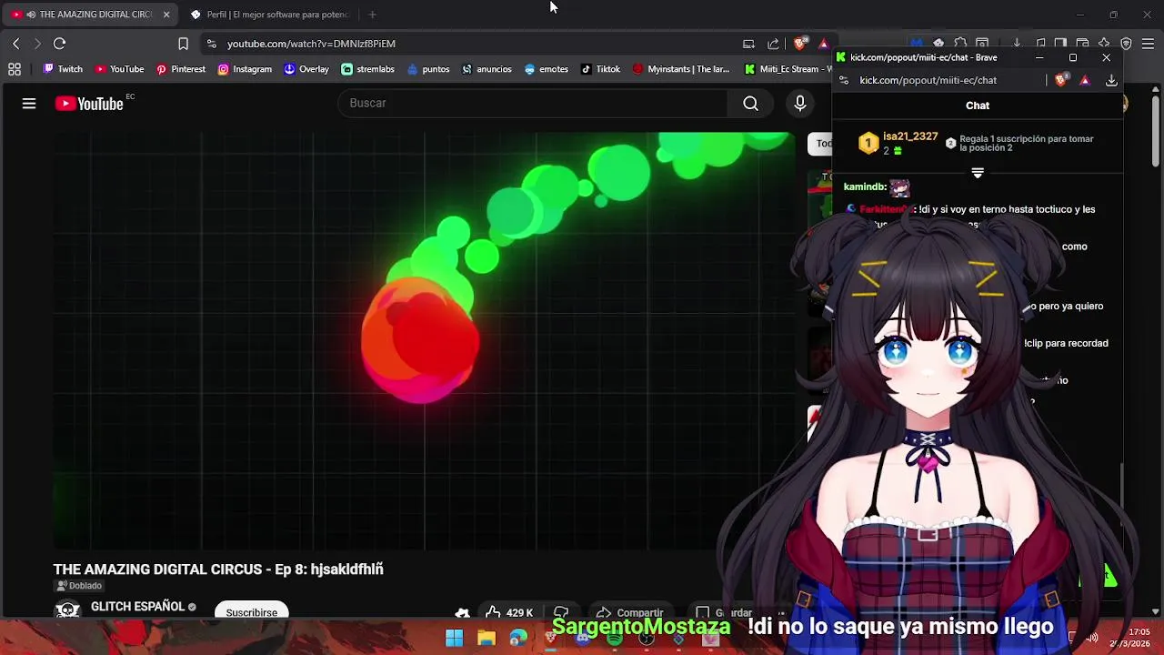1164x655 pixels.
Task: Click the Guardar save button
Action: click(725, 612)
